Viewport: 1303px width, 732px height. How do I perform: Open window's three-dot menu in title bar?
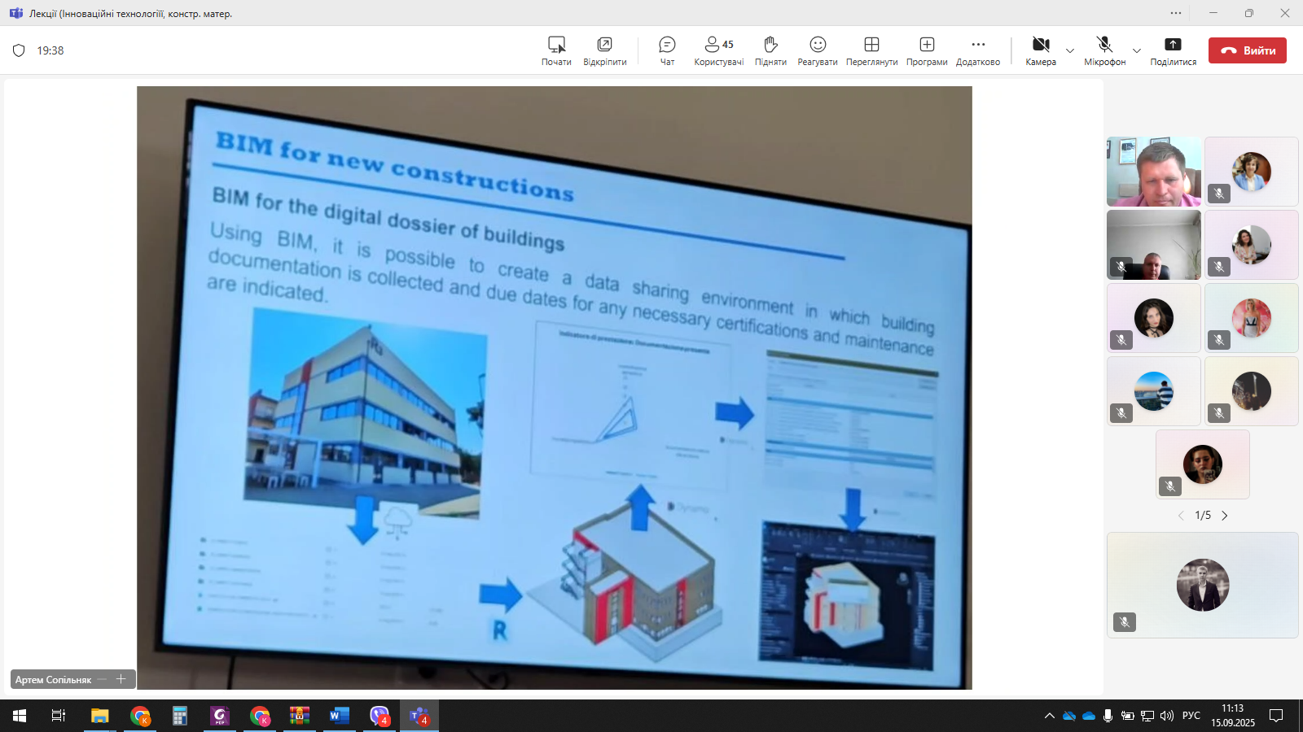click(x=1176, y=13)
